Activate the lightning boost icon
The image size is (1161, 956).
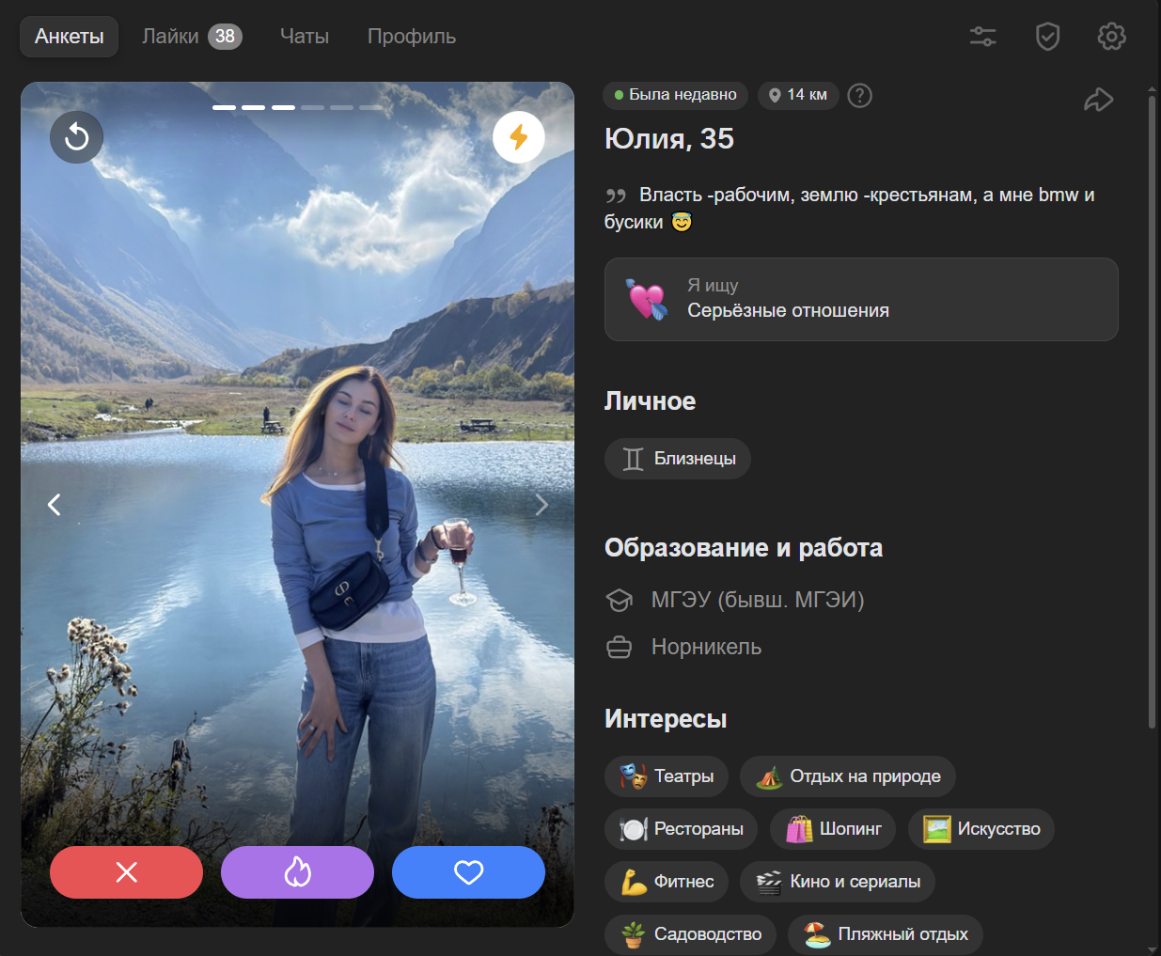[x=519, y=137]
